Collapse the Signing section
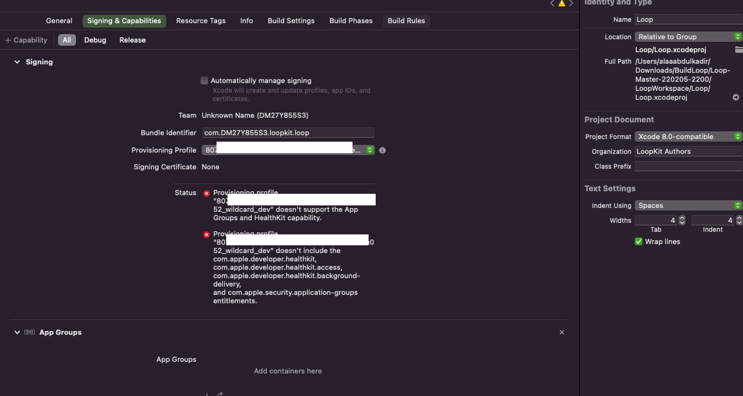 [17, 62]
